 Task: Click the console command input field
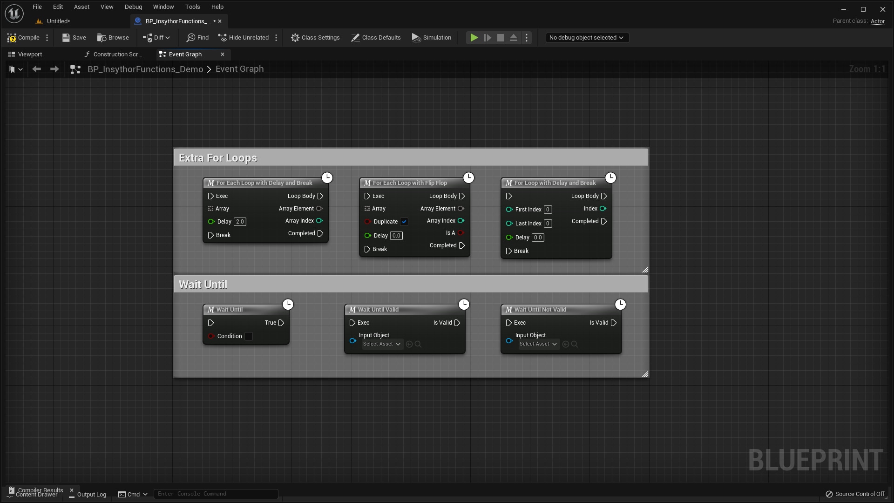(216, 494)
